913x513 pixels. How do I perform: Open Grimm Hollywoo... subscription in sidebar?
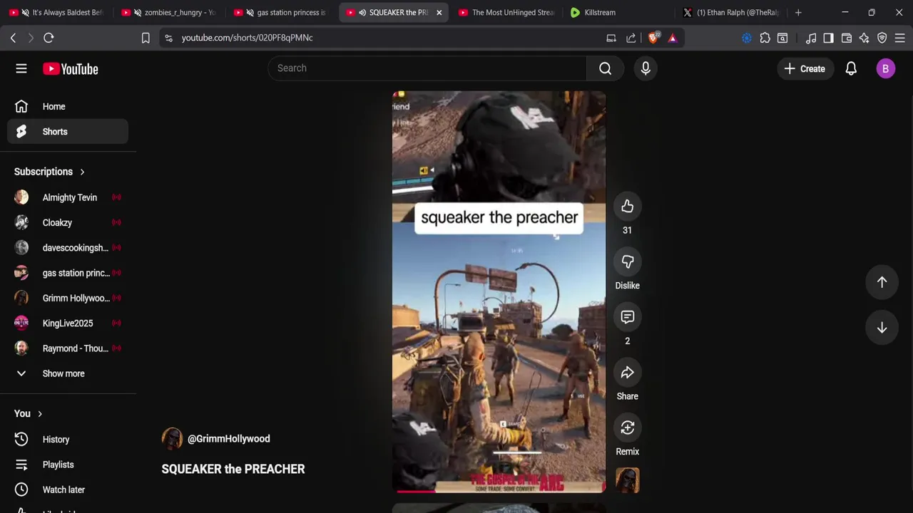[68, 298]
